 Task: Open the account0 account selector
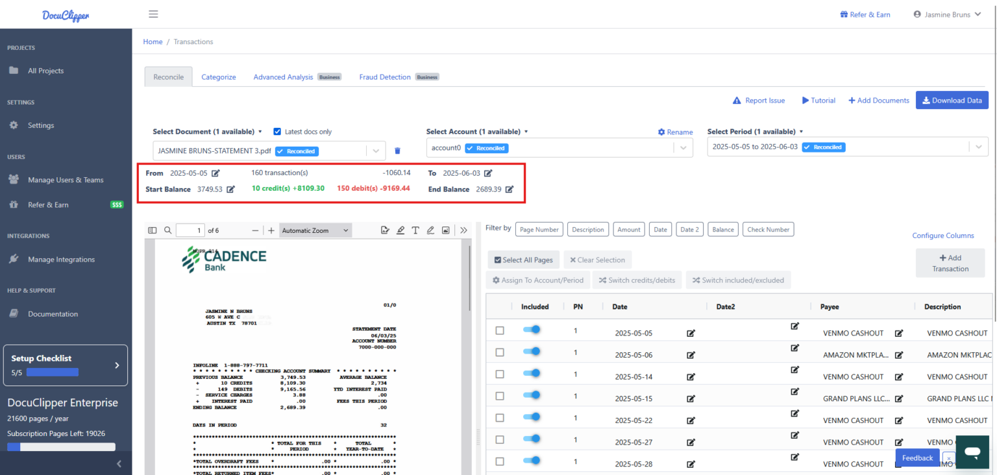682,147
